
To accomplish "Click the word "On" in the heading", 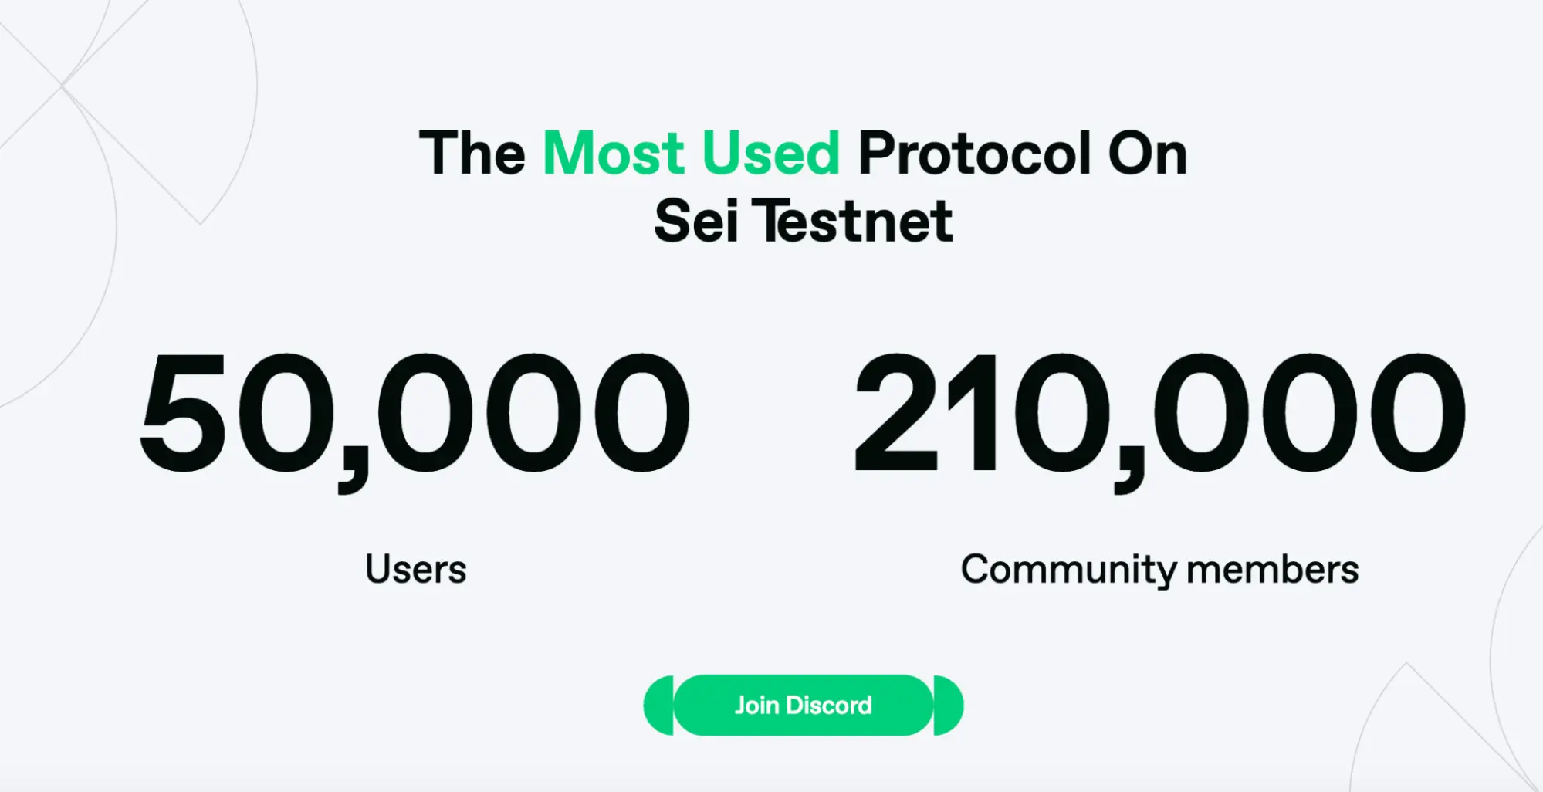I will point(1147,153).
